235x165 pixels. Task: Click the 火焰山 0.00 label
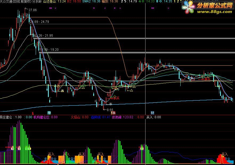click(79, 117)
